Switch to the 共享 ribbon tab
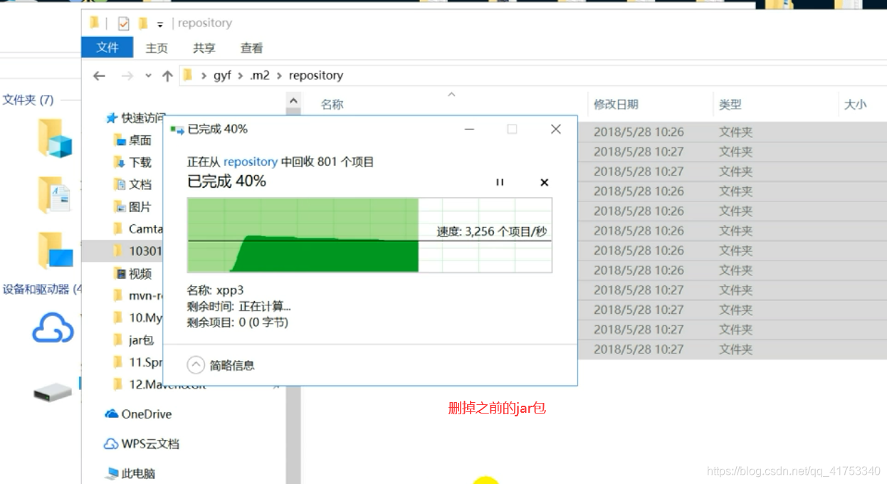887x484 pixels. click(x=204, y=48)
